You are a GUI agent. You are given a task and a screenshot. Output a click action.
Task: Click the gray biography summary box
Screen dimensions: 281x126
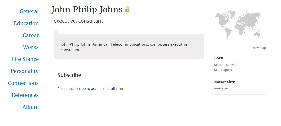(x=129, y=47)
